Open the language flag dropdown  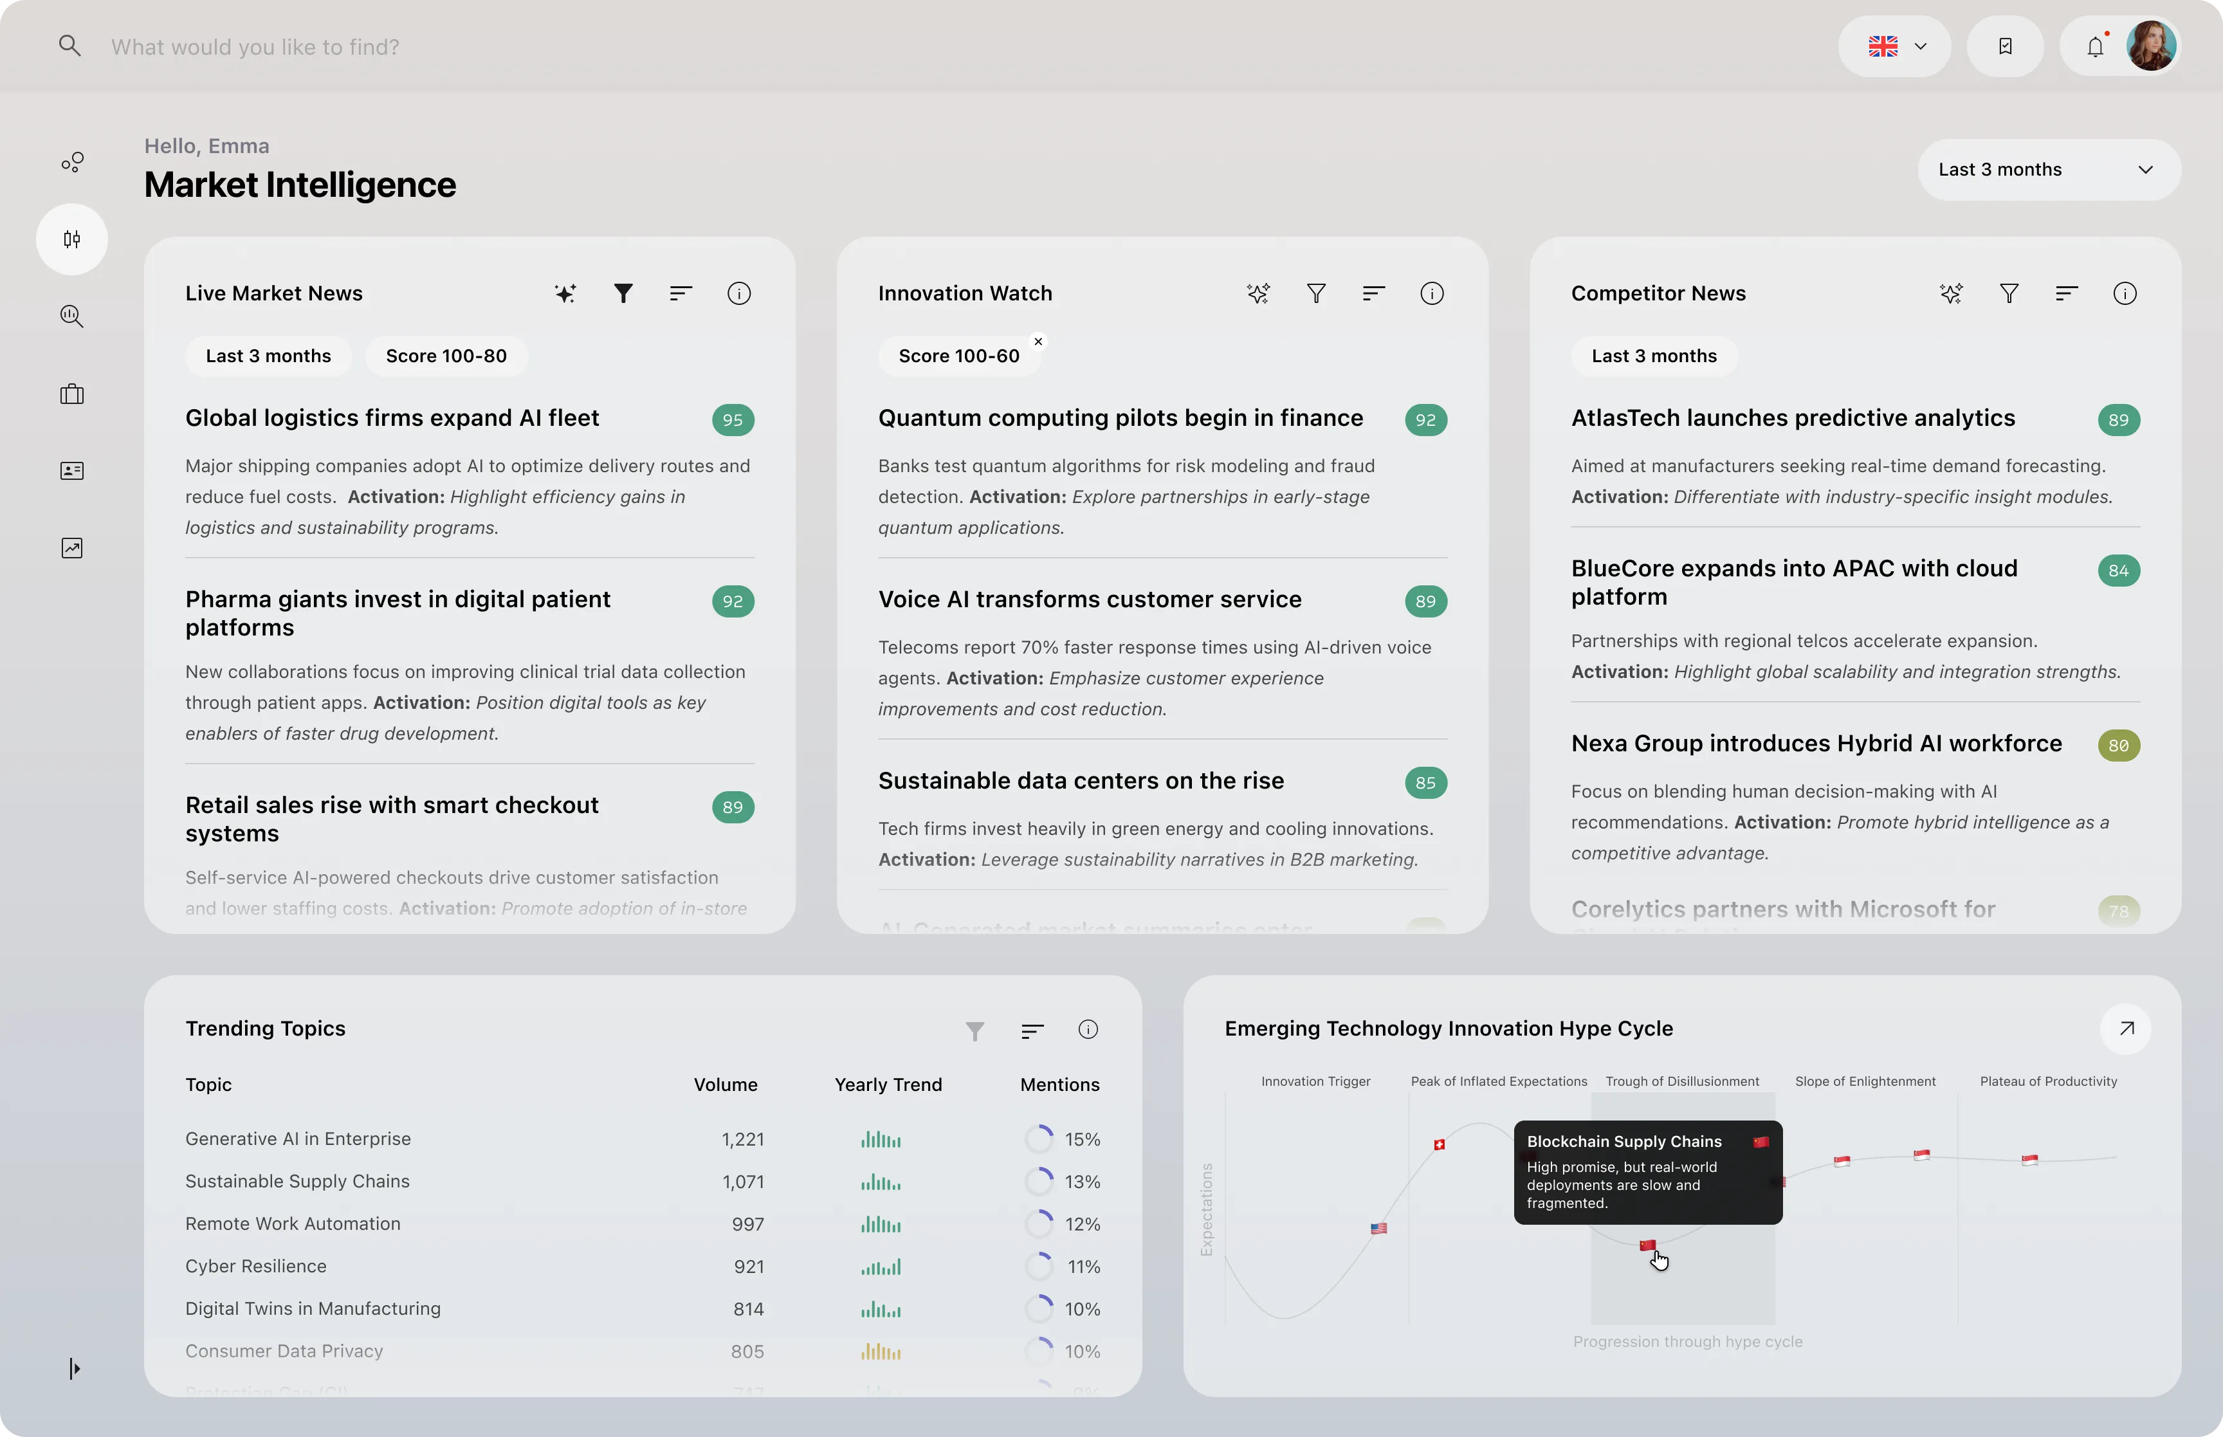1895,47
